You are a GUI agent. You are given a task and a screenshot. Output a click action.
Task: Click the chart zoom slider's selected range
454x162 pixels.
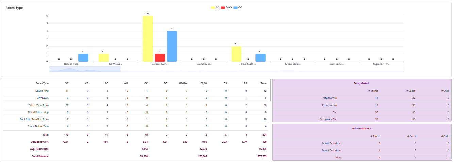85,69
